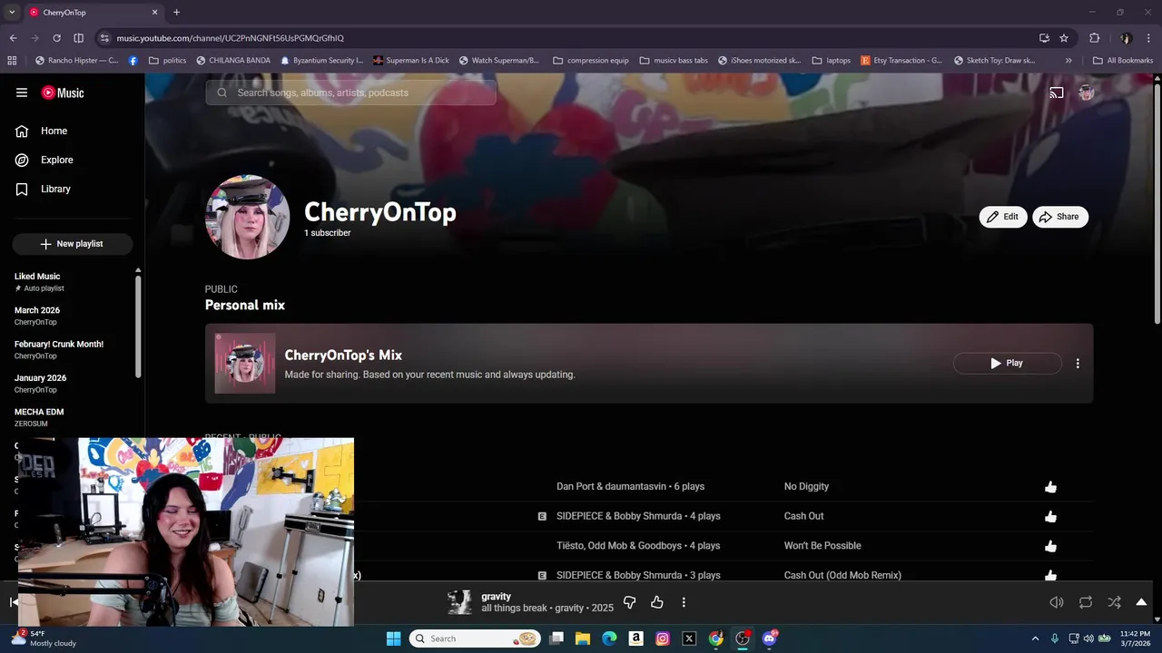1162x653 pixels.
Task: Play CherryOnTop's Mix
Action: [x=1007, y=363]
